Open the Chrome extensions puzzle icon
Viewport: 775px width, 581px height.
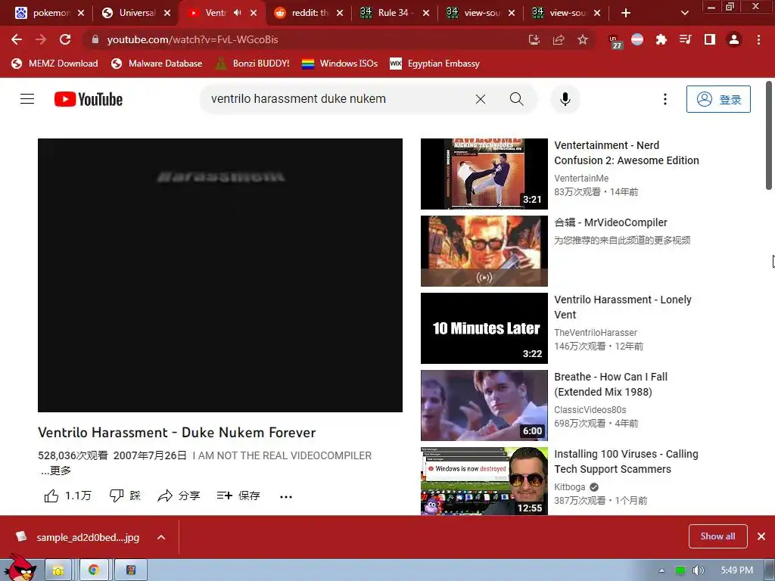point(661,39)
